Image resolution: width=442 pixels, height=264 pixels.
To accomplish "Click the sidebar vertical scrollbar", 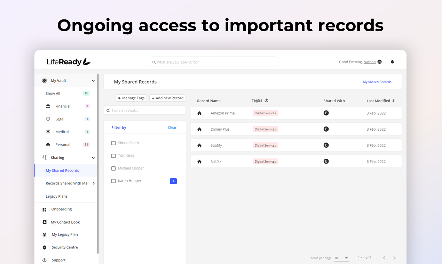I will 98,163.
